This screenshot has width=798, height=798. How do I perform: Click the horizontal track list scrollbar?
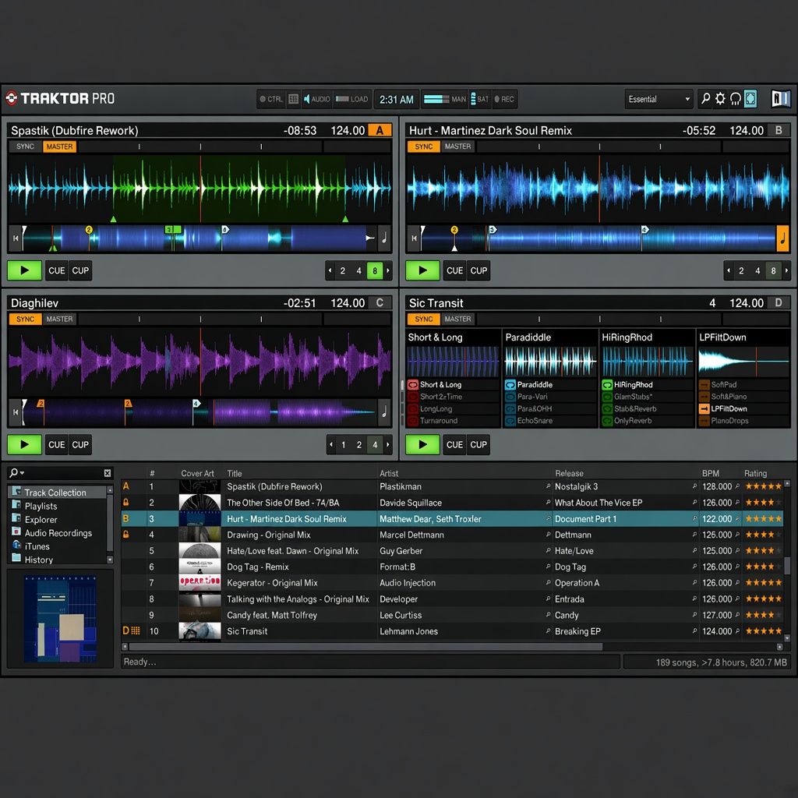pyautogui.click(x=365, y=647)
